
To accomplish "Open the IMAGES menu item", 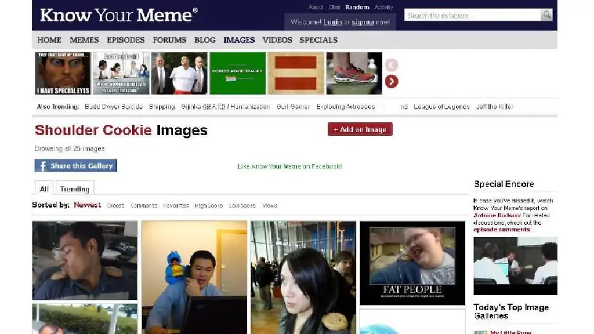I will 239,40.
